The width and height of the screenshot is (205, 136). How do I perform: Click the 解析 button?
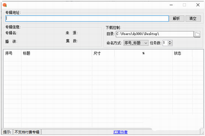pos(177,18)
